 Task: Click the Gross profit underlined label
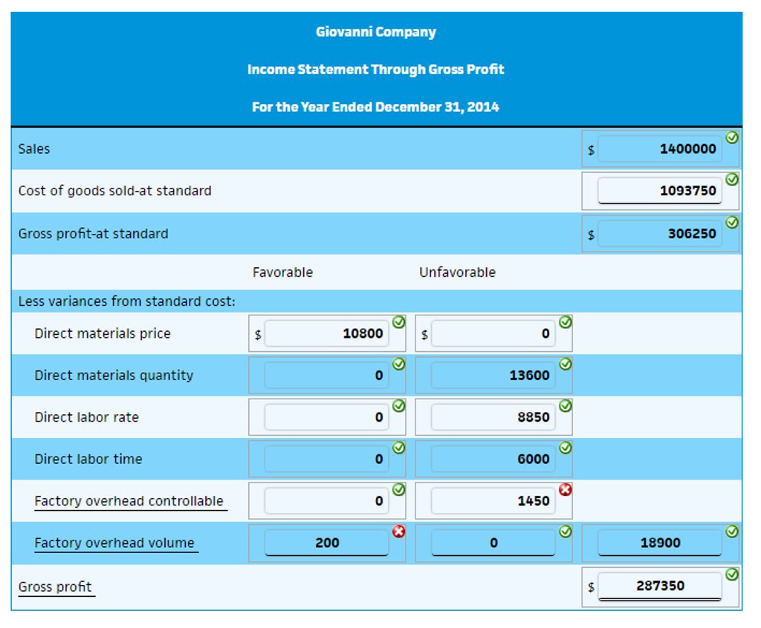coord(55,586)
